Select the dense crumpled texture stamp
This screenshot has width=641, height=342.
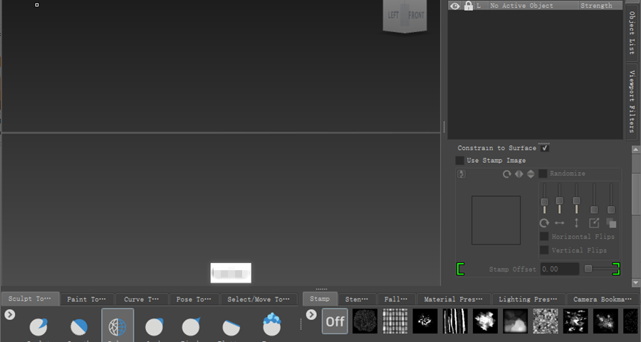[x=546, y=321]
